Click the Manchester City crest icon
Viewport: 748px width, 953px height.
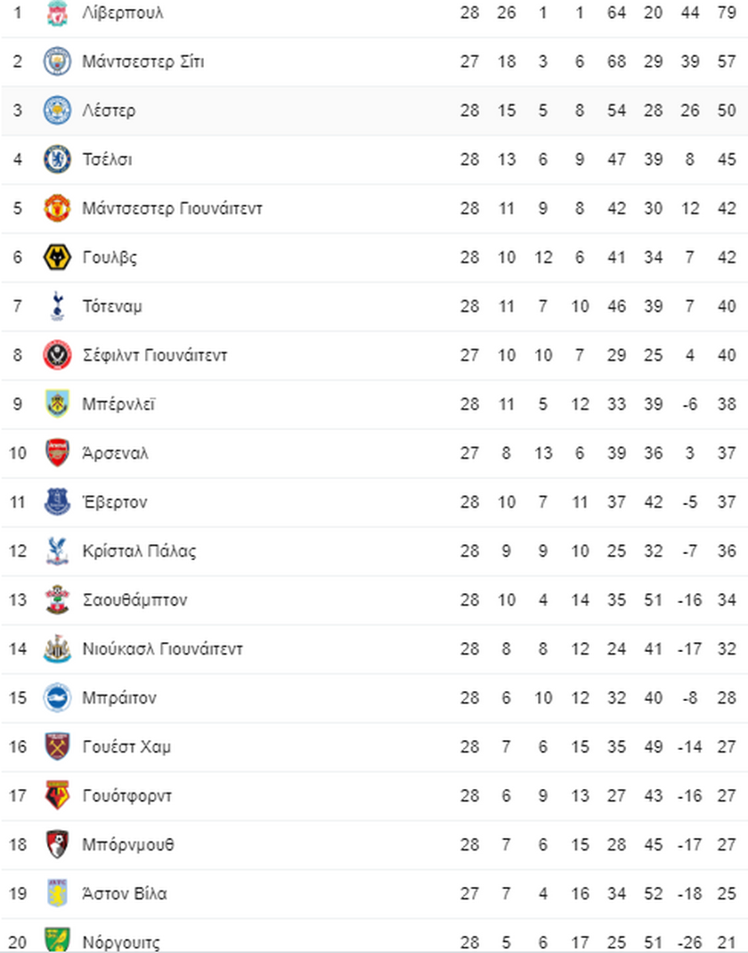point(57,61)
